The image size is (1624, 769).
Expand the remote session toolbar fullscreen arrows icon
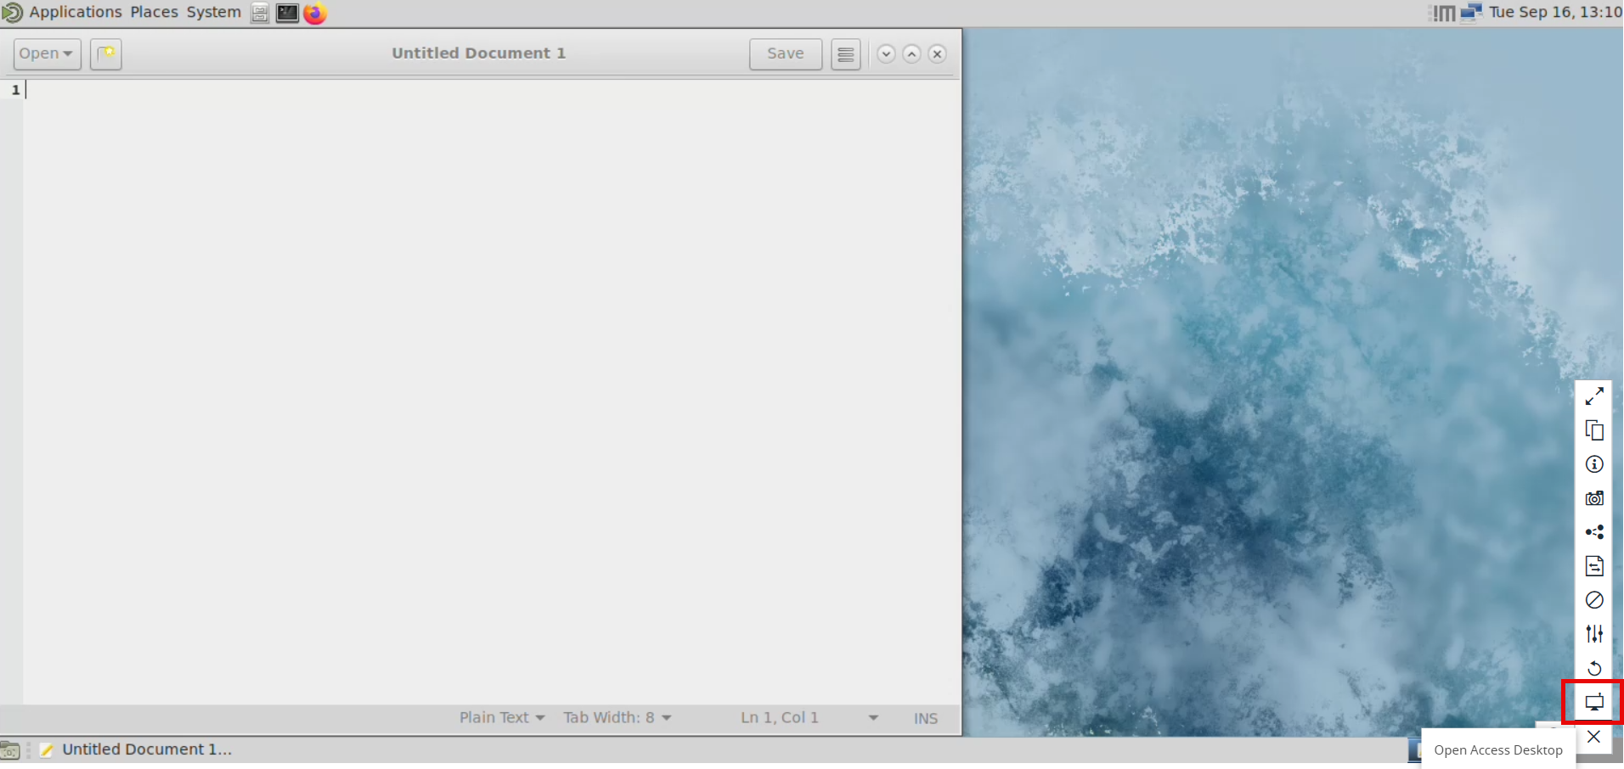(1594, 396)
